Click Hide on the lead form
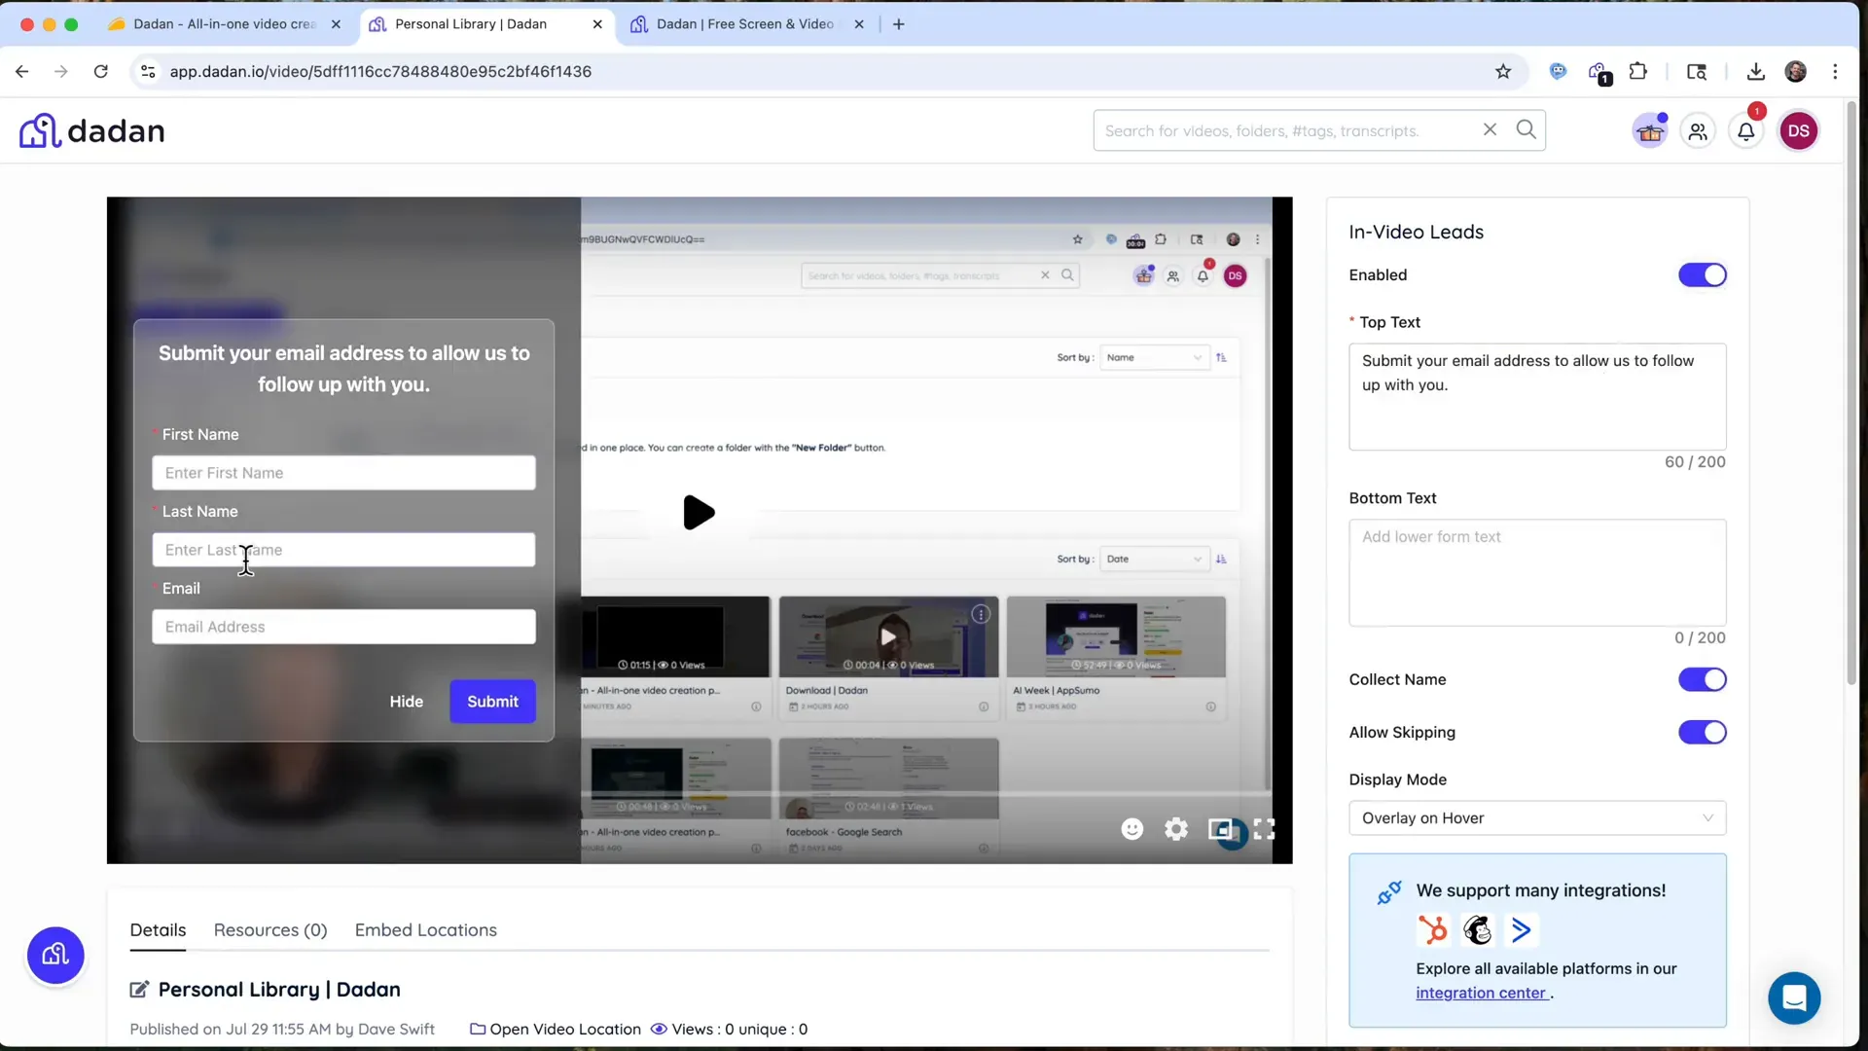1868x1051 pixels. [407, 702]
